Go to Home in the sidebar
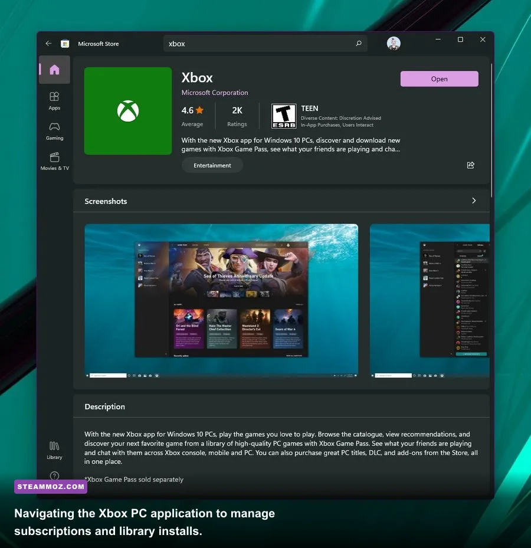This screenshot has height=548, width=531. point(54,70)
